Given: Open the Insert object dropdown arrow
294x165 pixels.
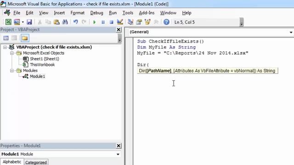Looking at the screenshot, I should [x=23, y=22].
